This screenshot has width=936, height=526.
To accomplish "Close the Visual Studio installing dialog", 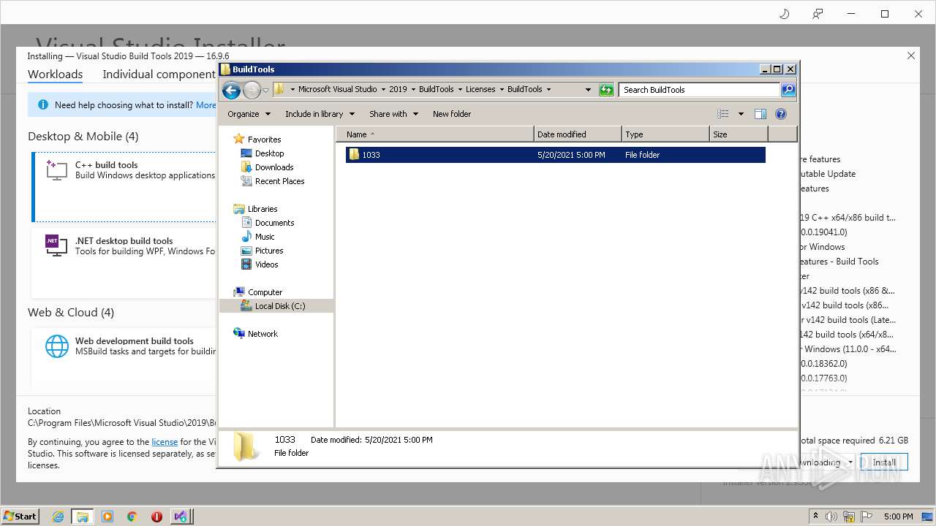I will coord(911,56).
